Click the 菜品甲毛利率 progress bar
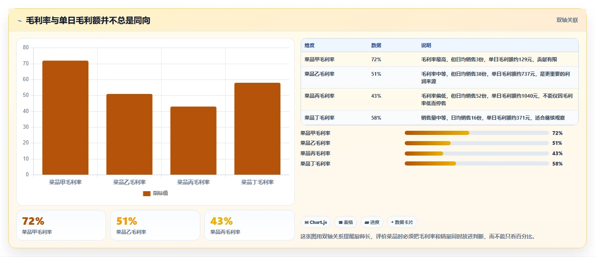 [x=477, y=133]
